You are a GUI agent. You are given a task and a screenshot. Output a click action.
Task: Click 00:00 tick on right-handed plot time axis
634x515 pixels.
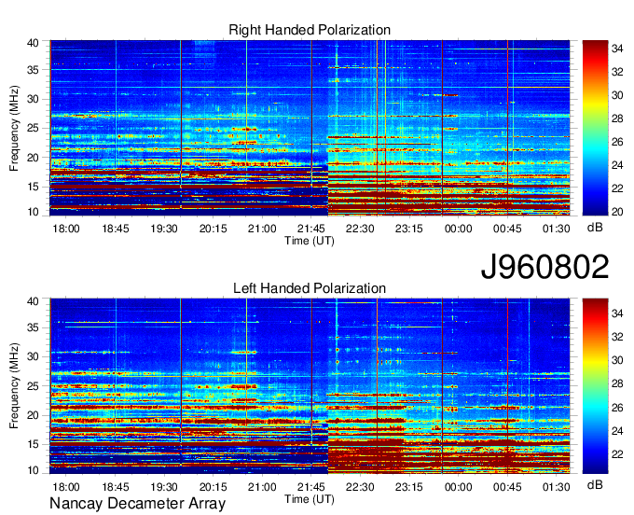pos(458,229)
